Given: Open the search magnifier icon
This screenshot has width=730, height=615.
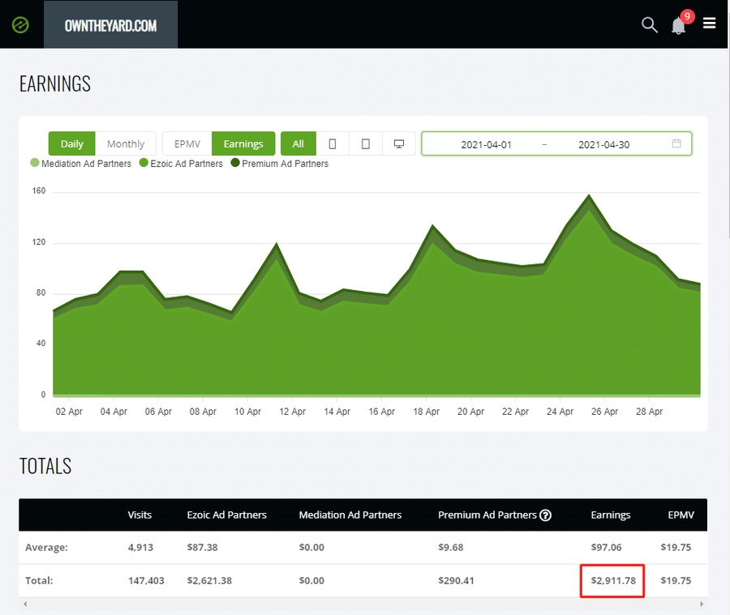Looking at the screenshot, I should pos(650,24).
